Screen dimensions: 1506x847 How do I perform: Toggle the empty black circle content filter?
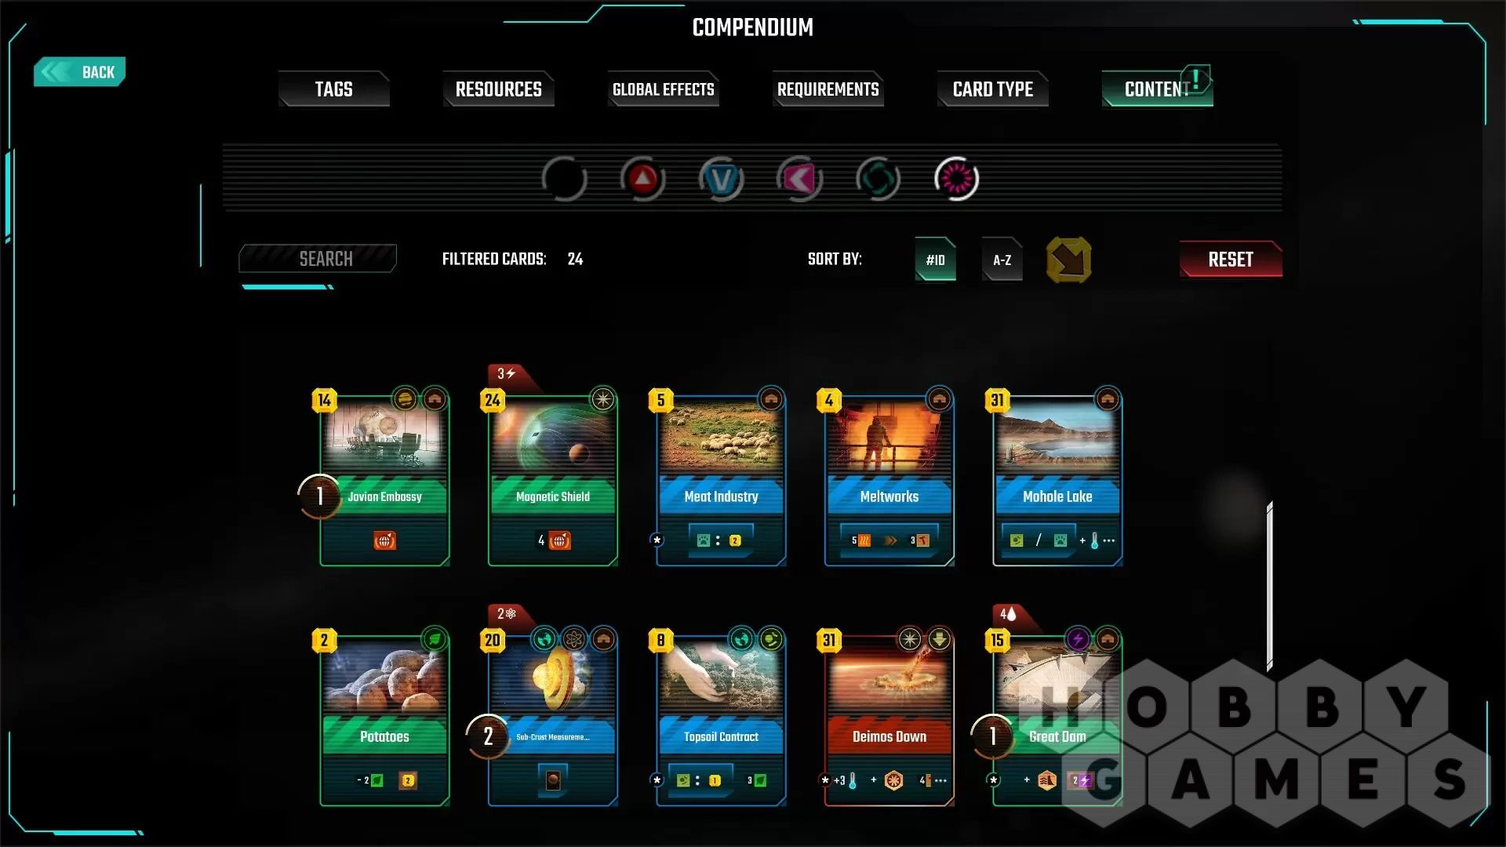pyautogui.click(x=564, y=180)
